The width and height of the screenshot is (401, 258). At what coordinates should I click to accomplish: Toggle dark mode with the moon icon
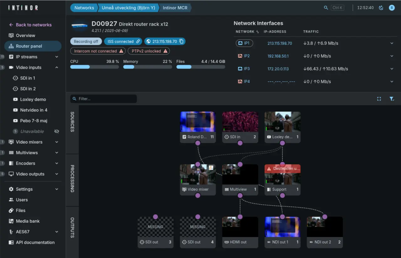pyautogui.click(x=381, y=8)
